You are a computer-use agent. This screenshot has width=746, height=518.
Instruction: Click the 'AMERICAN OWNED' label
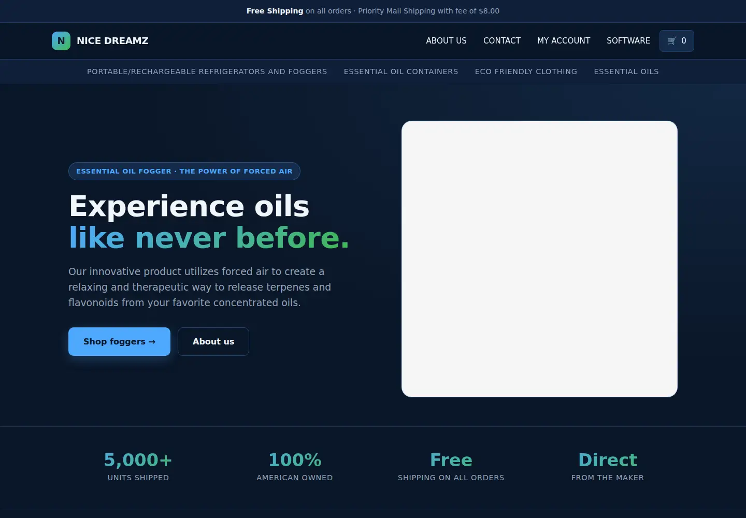(x=295, y=478)
